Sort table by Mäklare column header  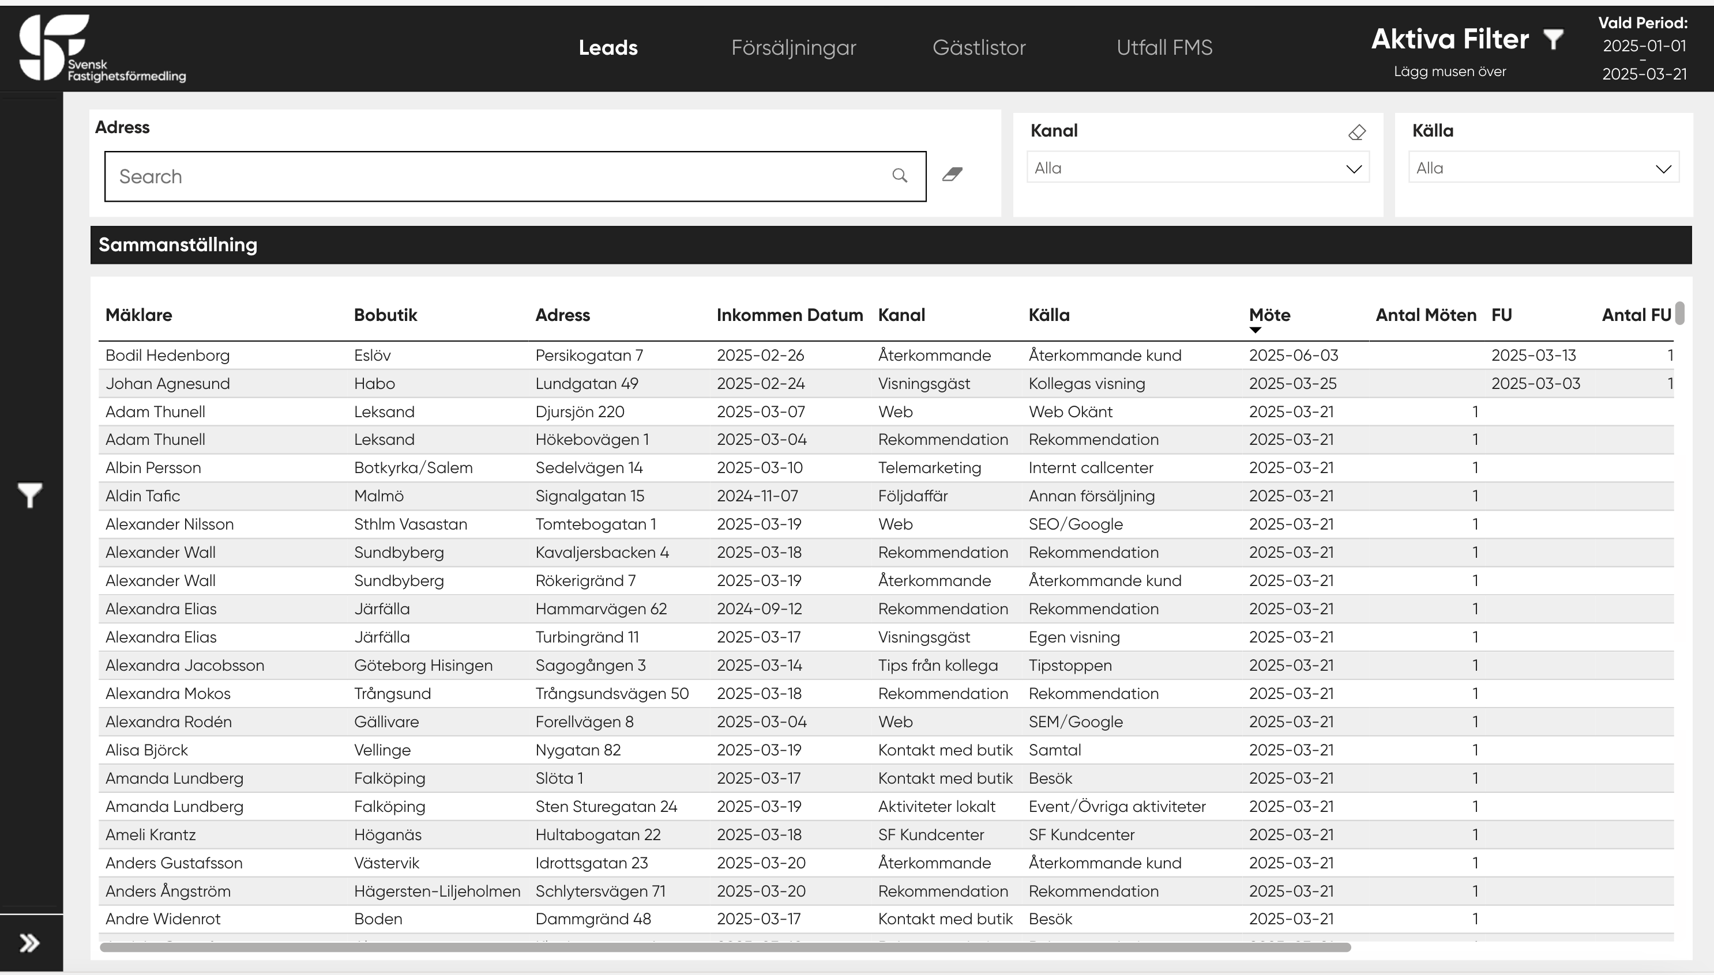click(139, 315)
